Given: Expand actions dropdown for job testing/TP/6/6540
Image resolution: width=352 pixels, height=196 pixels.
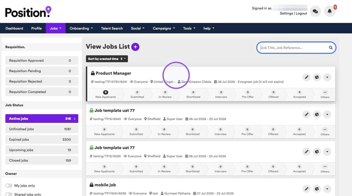Looking at the screenshot, I should point(327,114).
